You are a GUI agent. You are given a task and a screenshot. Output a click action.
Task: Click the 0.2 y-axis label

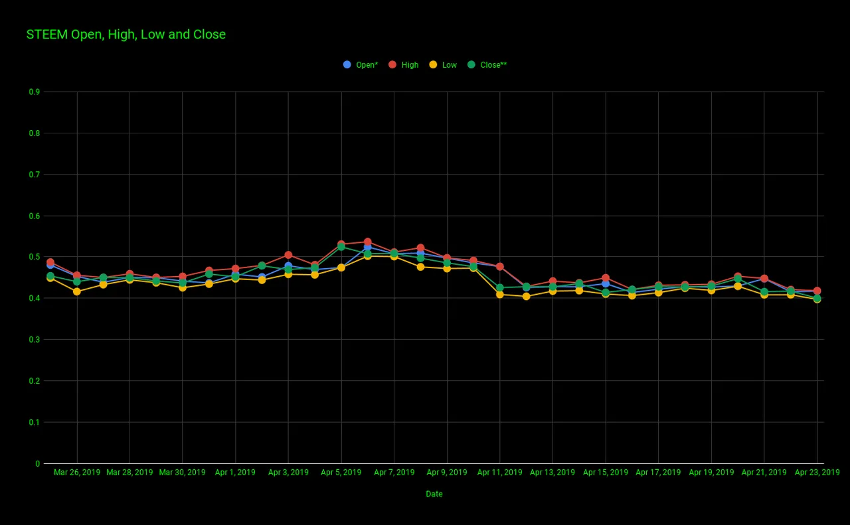tap(34, 381)
